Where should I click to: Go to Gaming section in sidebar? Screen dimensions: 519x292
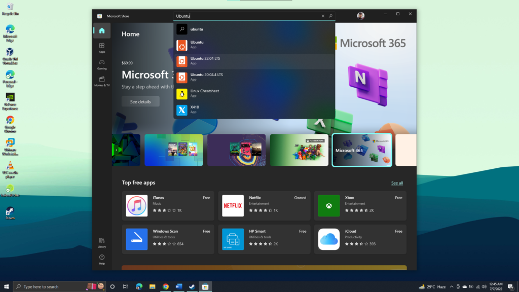coord(101,64)
